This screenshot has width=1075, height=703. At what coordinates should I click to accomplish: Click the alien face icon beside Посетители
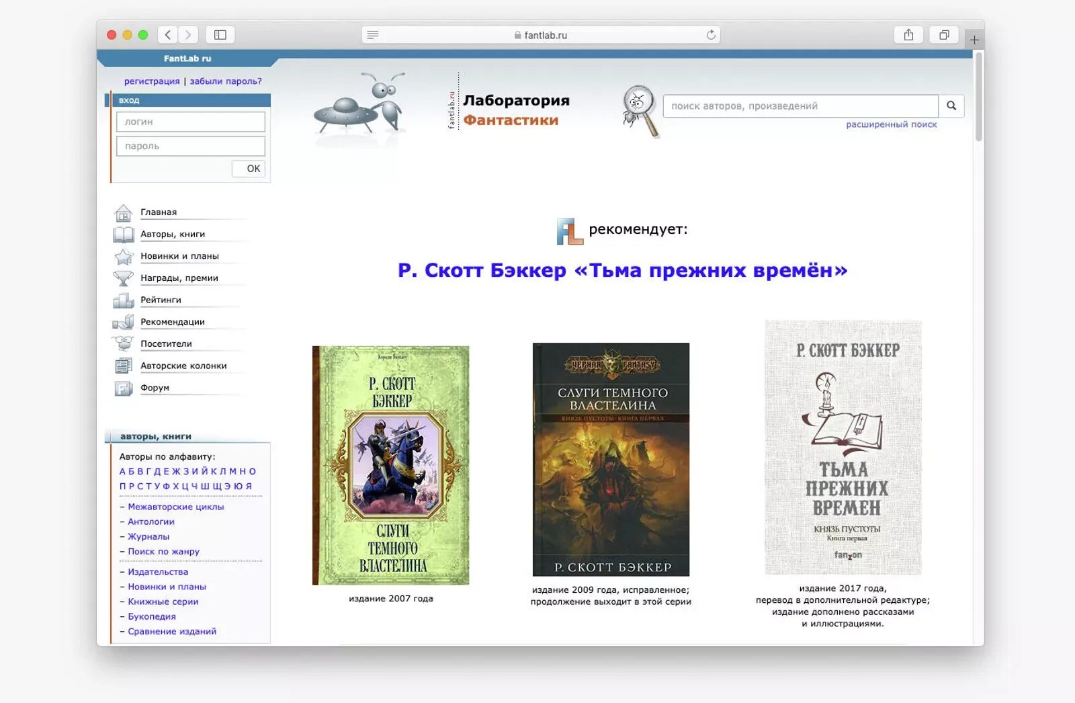(x=123, y=344)
